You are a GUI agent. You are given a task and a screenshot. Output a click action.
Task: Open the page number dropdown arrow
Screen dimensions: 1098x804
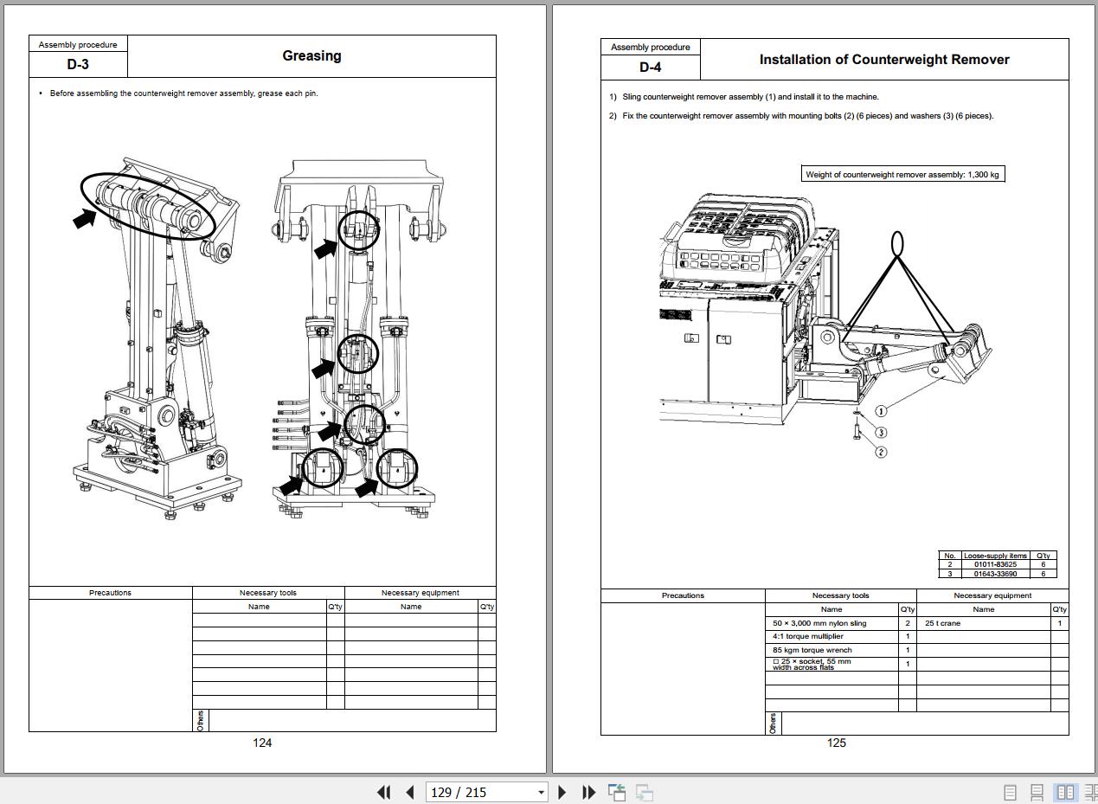[541, 792]
